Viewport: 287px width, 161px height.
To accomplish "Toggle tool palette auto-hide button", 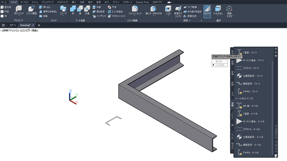I will tap(276, 52).
